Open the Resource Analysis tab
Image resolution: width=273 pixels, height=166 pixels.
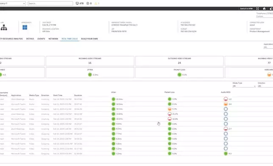[11, 39]
